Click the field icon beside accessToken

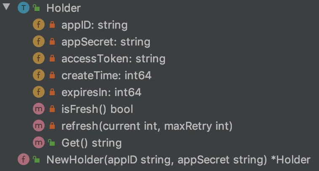[x=39, y=59]
